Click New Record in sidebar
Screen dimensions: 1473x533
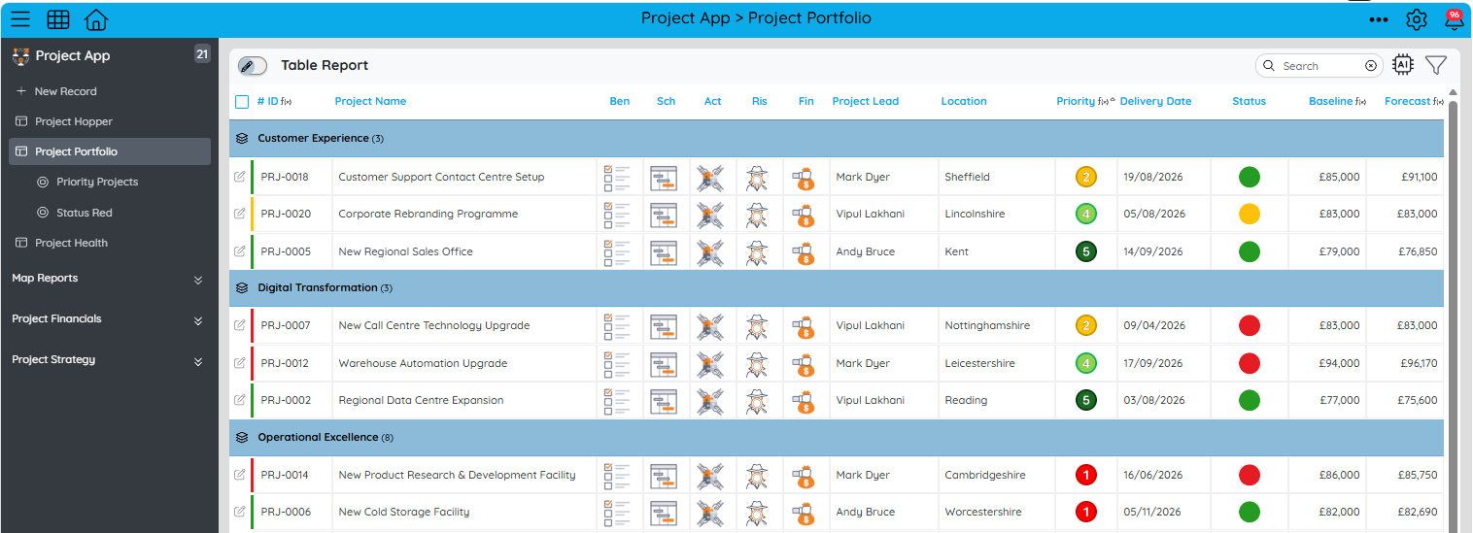65,91
